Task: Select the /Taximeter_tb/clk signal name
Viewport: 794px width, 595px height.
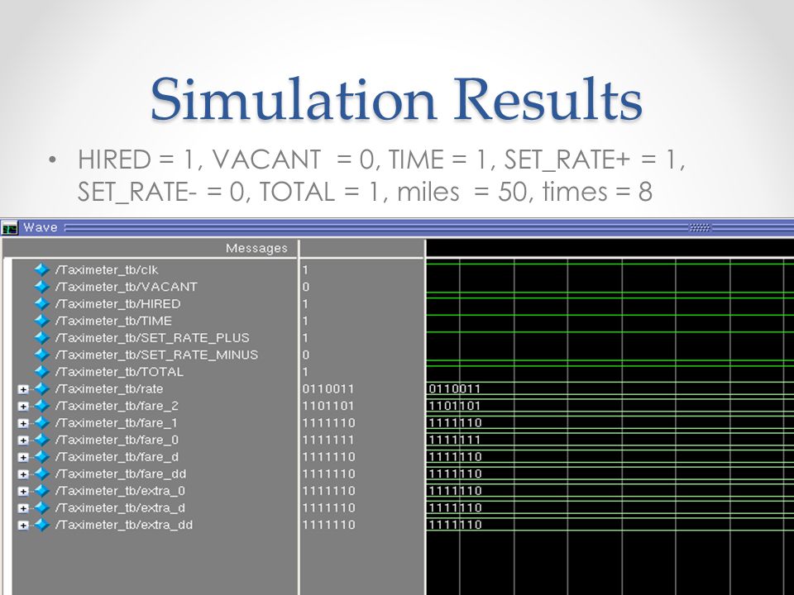Action: (x=107, y=269)
